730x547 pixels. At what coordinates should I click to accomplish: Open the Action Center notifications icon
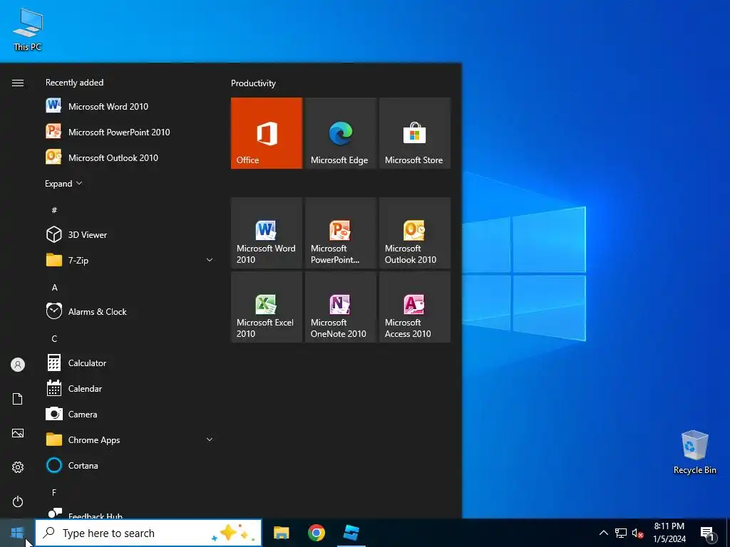click(709, 533)
